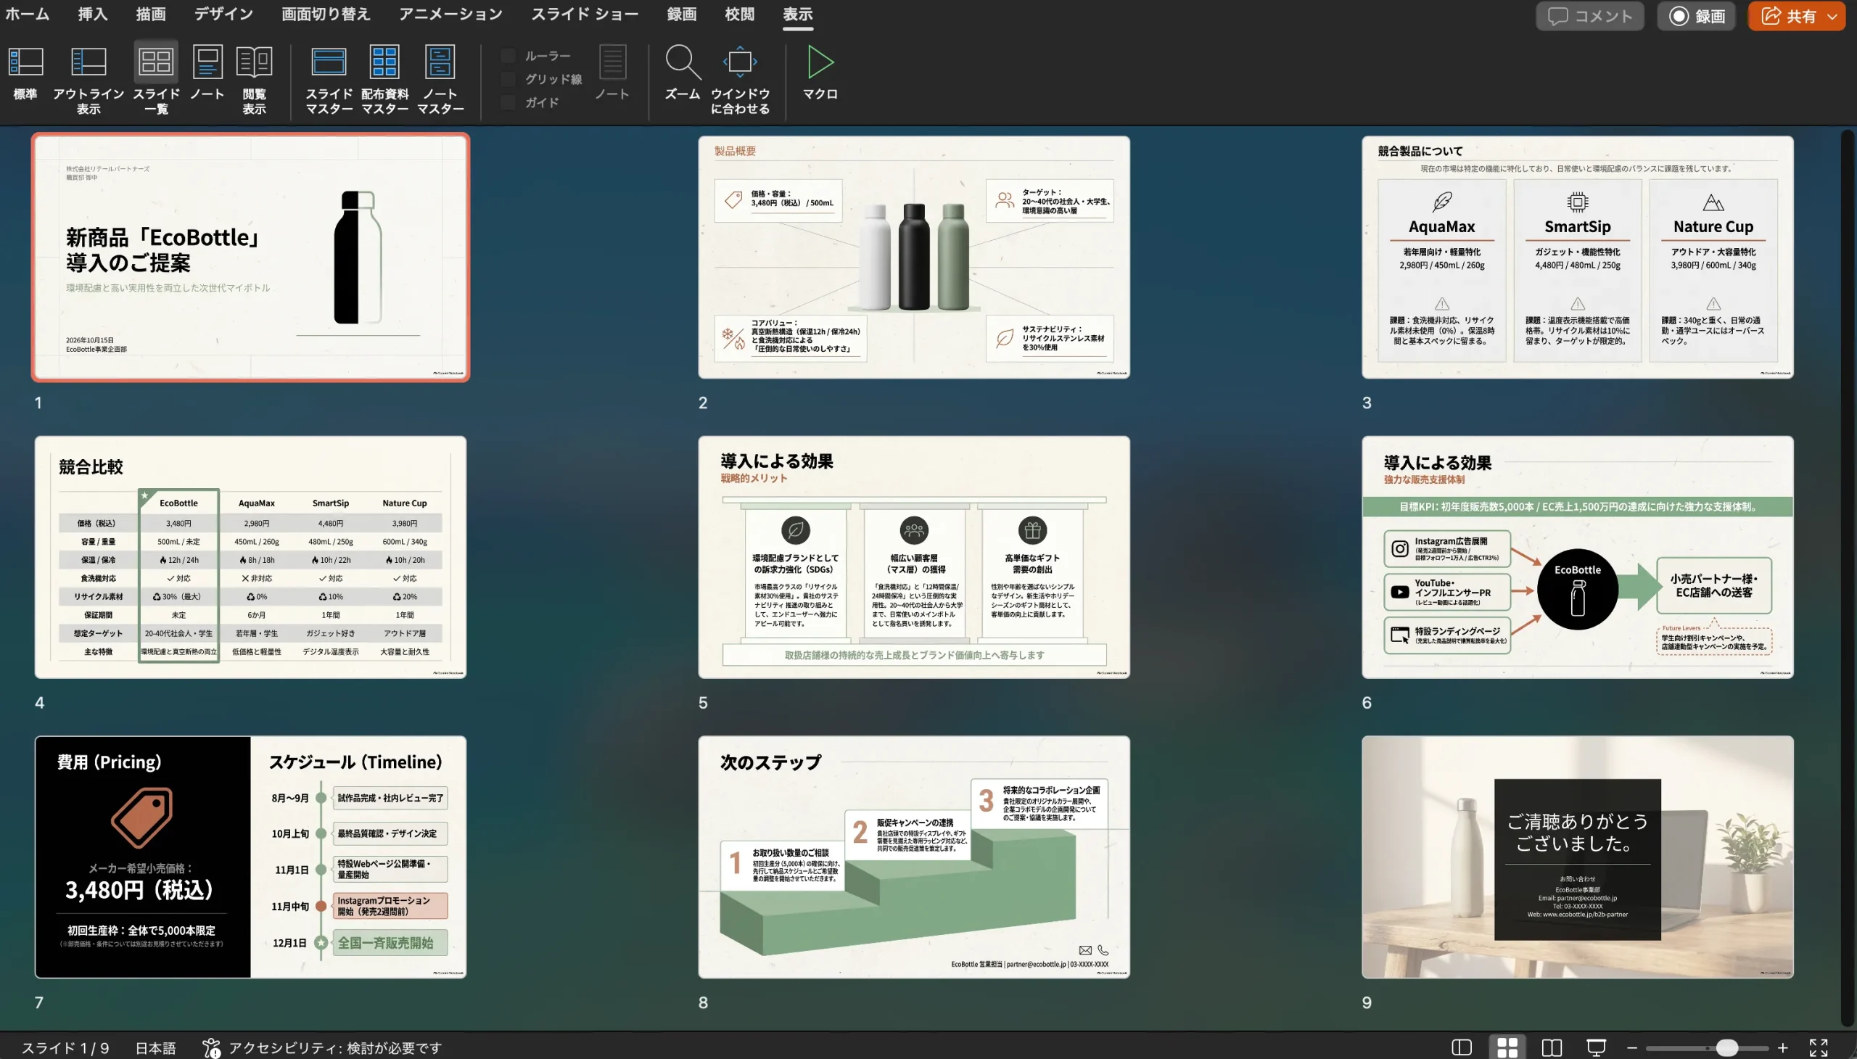Click zoom out minus button

pos(1631,1047)
